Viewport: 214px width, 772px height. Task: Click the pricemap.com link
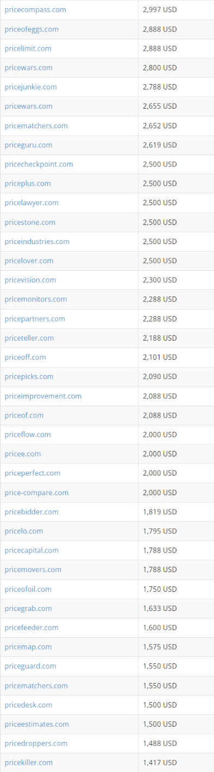(x=28, y=646)
